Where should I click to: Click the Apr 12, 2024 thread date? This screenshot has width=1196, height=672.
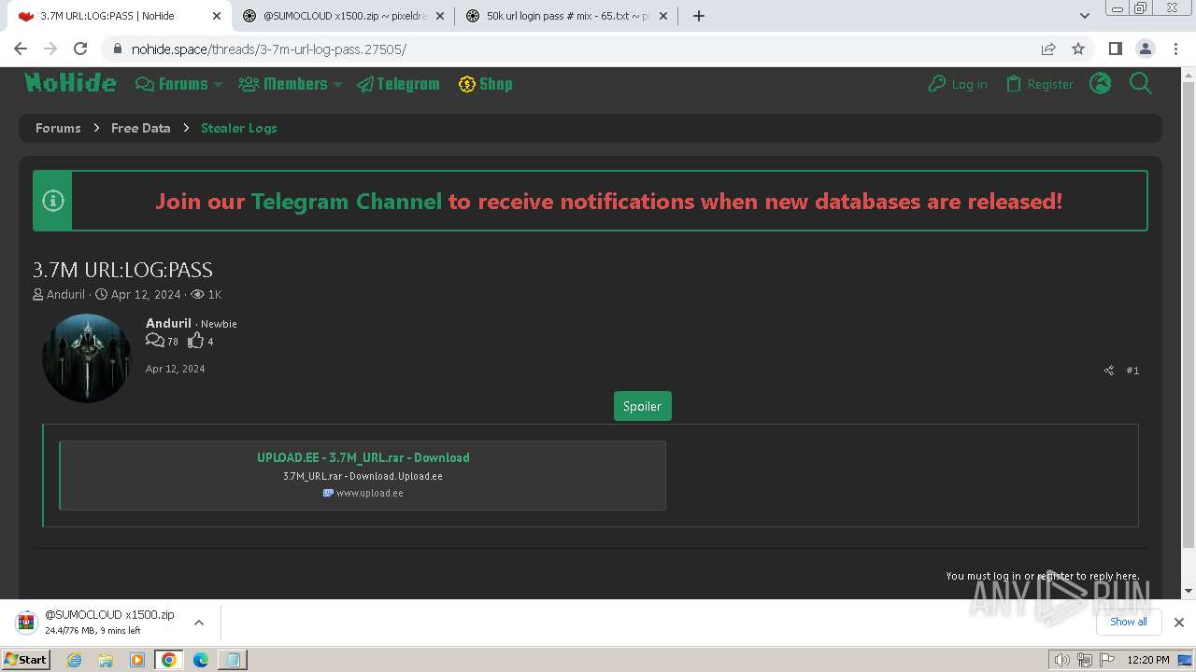pos(146,294)
